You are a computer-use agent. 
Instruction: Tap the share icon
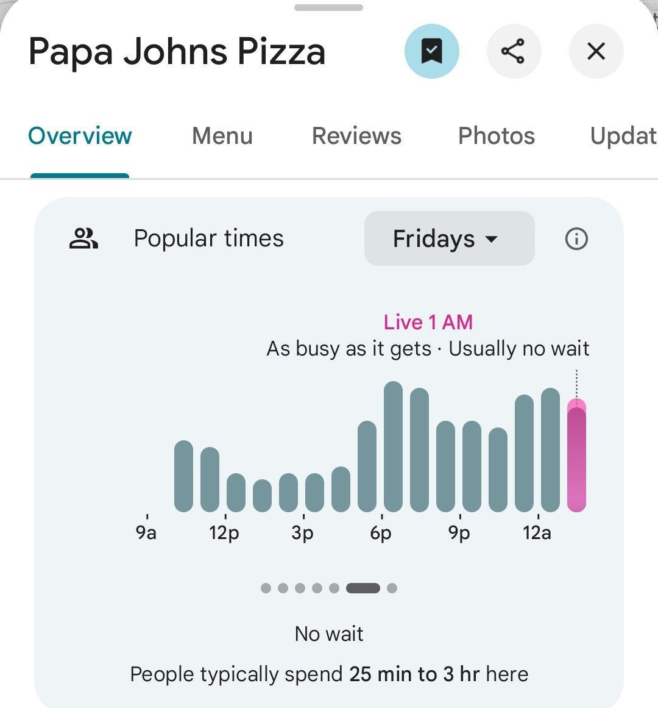(513, 51)
